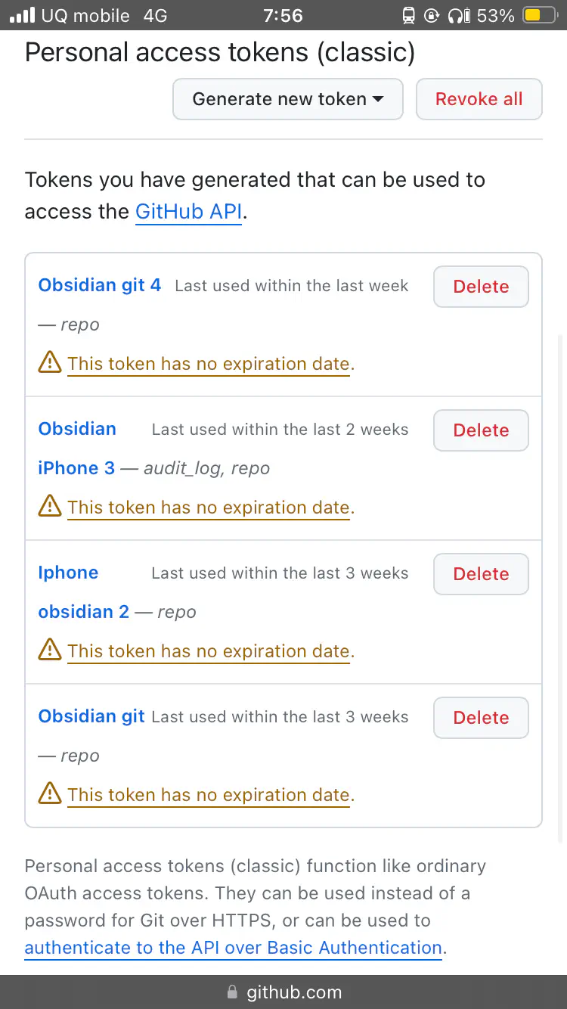Image resolution: width=567 pixels, height=1009 pixels.
Task: Tap the github.com address bar
Action: tap(293, 992)
